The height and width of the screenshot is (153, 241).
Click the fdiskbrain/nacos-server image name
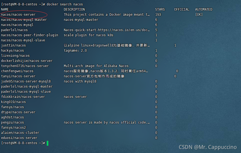23,97
